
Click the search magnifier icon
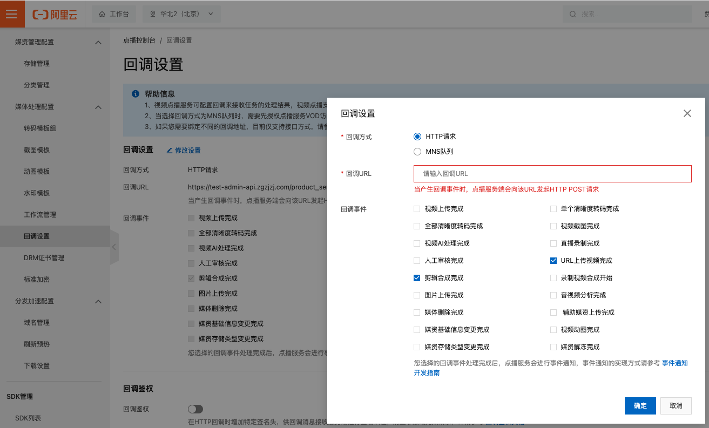pyautogui.click(x=573, y=14)
